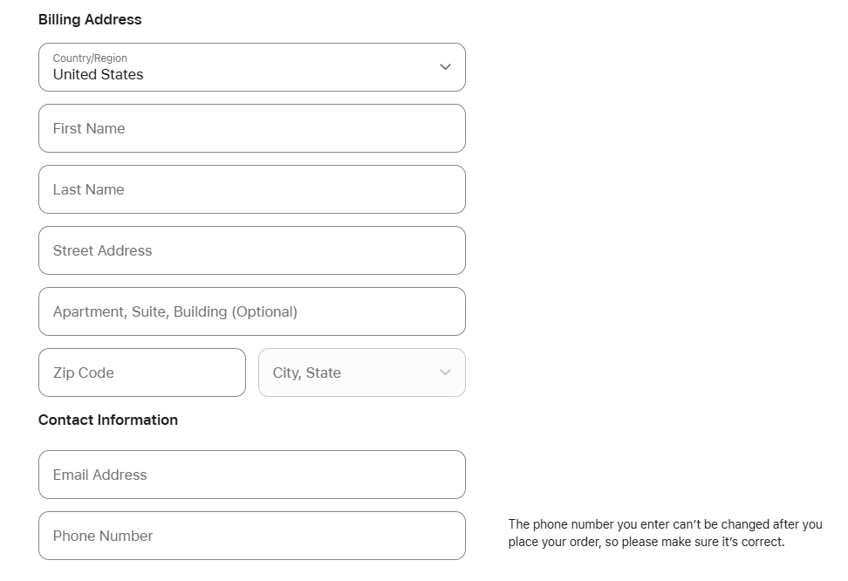Click the small Country/Region label text
This screenshot has height=581, width=848.
pos(90,58)
